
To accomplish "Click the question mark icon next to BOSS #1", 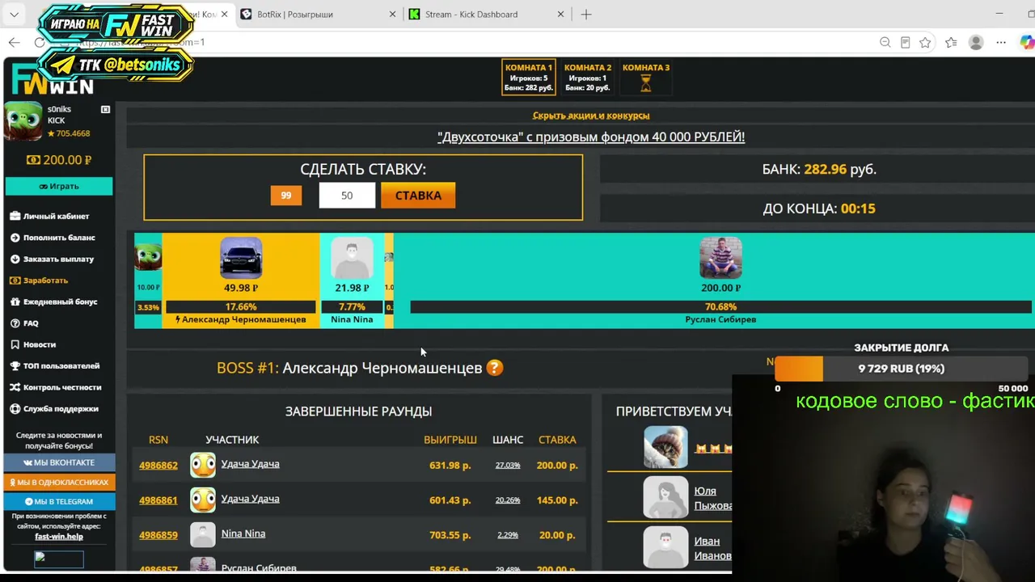I will (495, 368).
